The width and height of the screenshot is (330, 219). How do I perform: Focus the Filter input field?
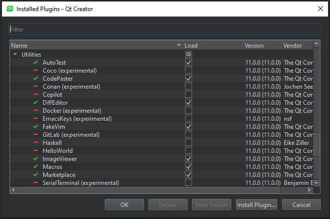point(165,29)
